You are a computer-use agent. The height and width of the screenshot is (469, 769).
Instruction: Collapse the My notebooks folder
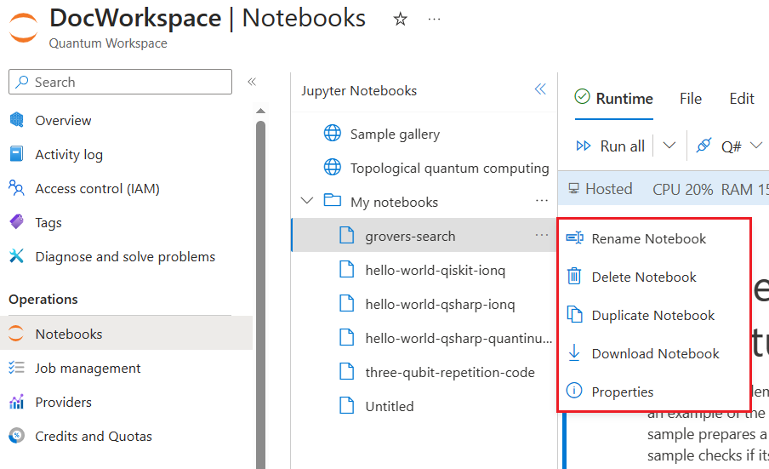point(307,201)
